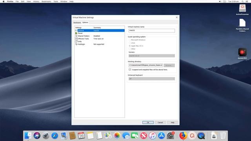Open the Reminders list icon in dock
This screenshot has width=251, height=141.
click(99, 136)
